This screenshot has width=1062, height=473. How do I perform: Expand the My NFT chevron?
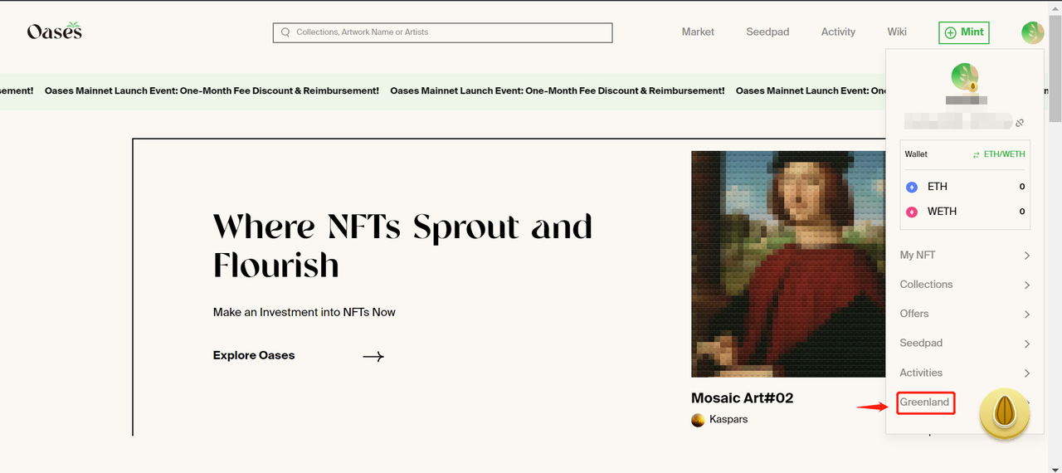pyautogui.click(x=1026, y=256)
